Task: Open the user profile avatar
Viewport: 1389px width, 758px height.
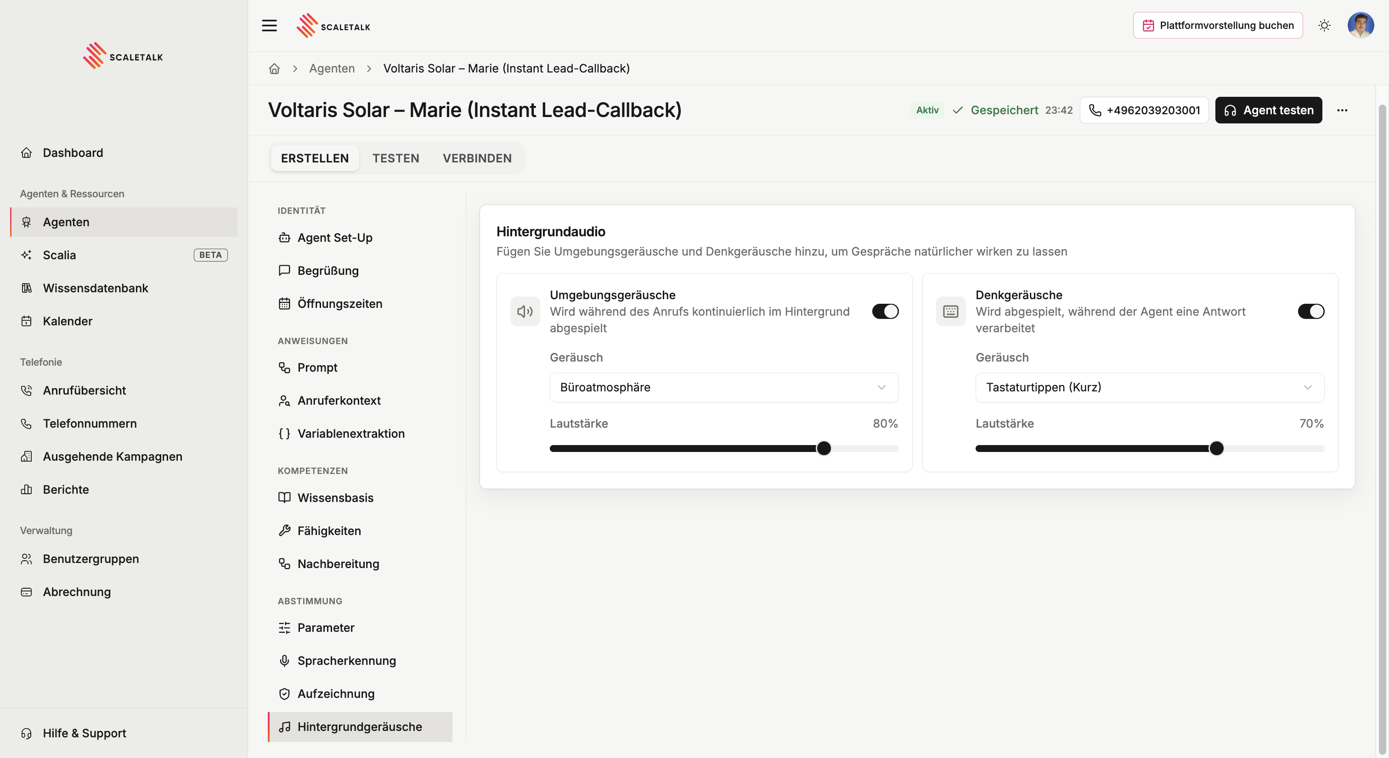Action: pos(1361,25)
